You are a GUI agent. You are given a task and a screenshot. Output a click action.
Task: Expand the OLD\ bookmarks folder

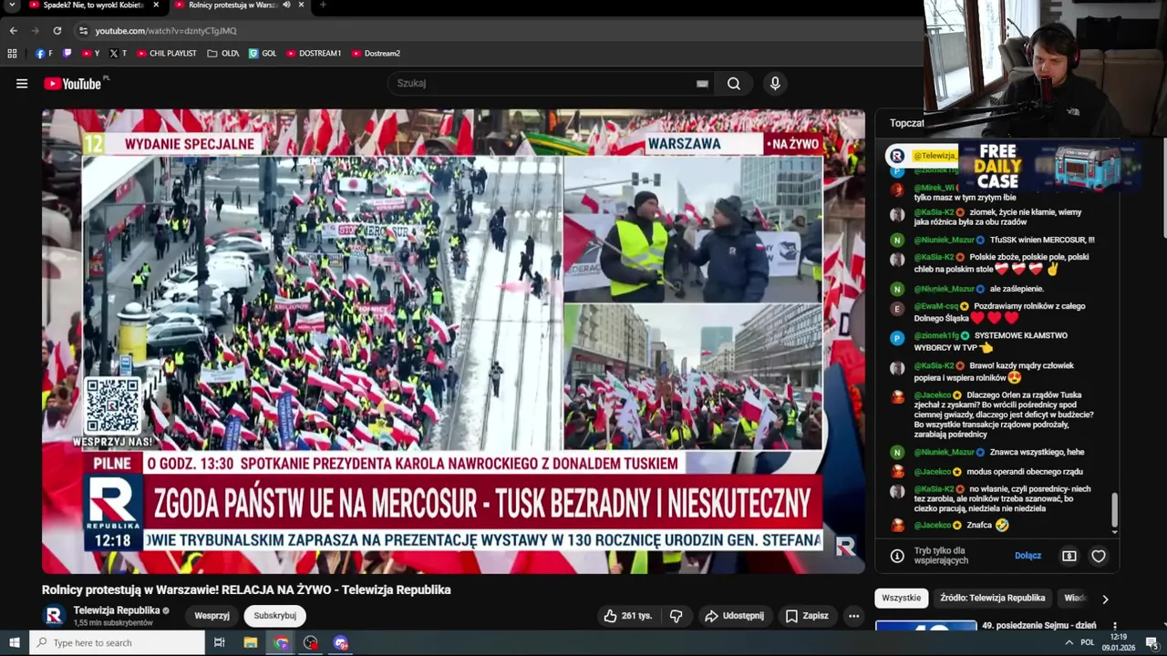point(223,54)
